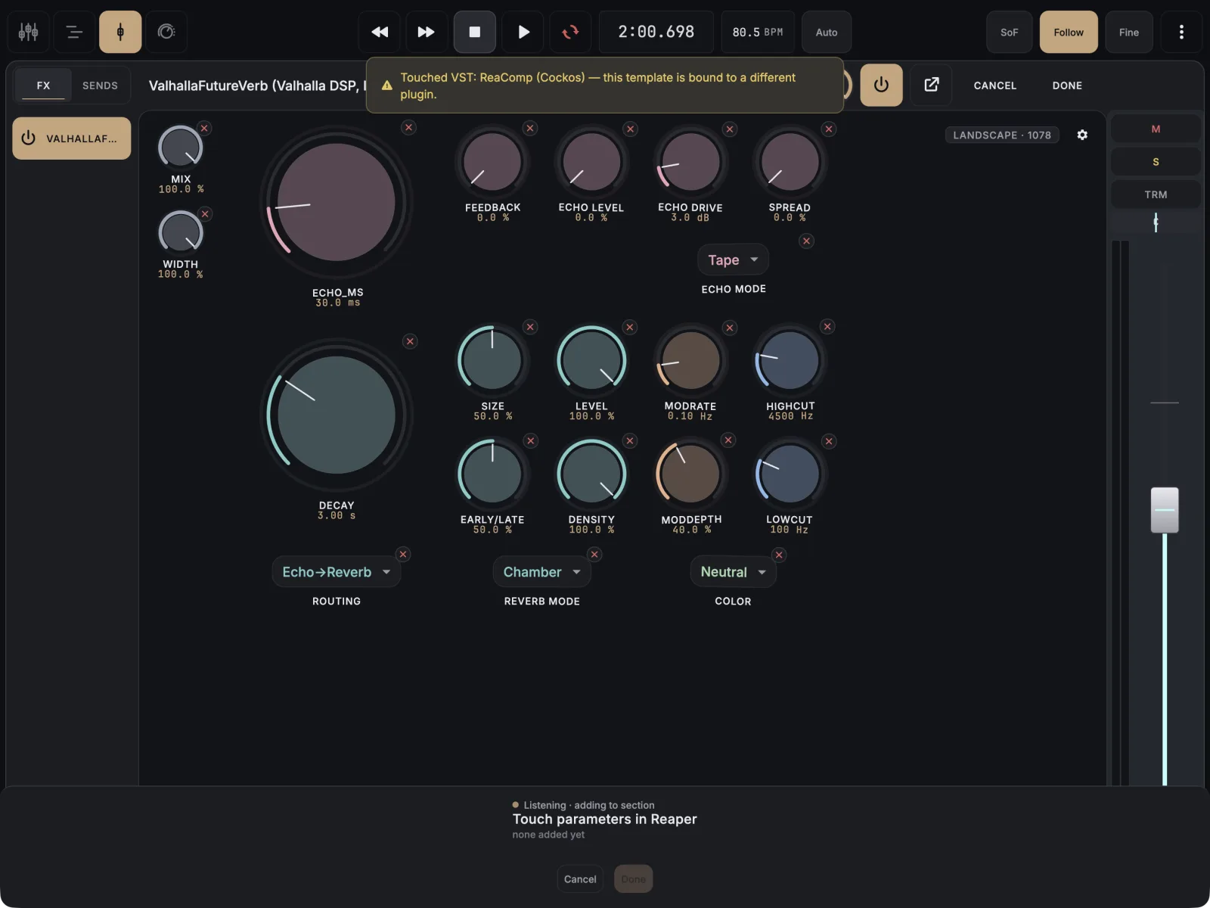Open the metronome/tuner circular icon
This screenshot has height=908, width=1210.
pyautogui.click(x=166, y=32)
